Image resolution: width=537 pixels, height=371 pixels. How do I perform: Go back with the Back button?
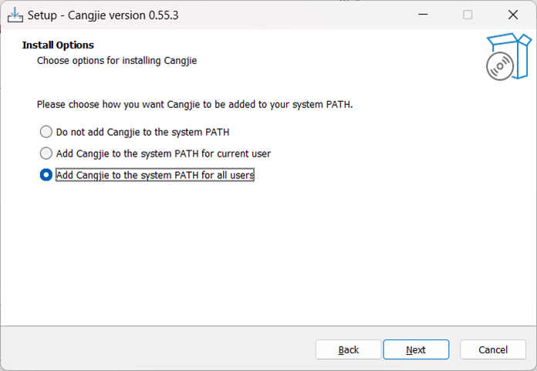tap(348, 349)
